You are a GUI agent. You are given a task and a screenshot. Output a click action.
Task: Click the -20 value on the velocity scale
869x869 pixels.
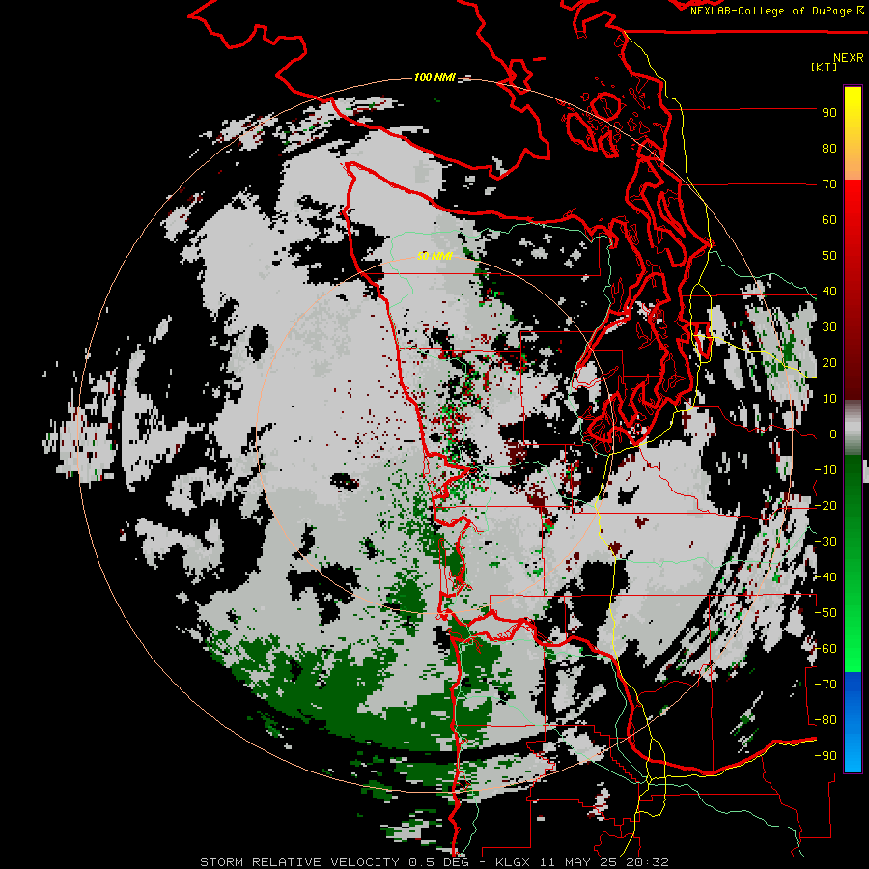pyautogui.click(x=826, y=506)
